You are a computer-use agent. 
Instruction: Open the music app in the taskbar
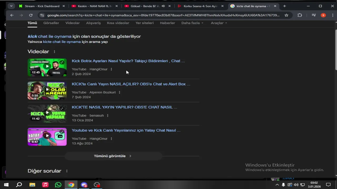point(45,185)
